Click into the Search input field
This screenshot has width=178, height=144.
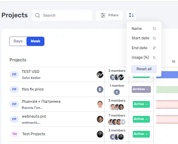tap(62, 15)
